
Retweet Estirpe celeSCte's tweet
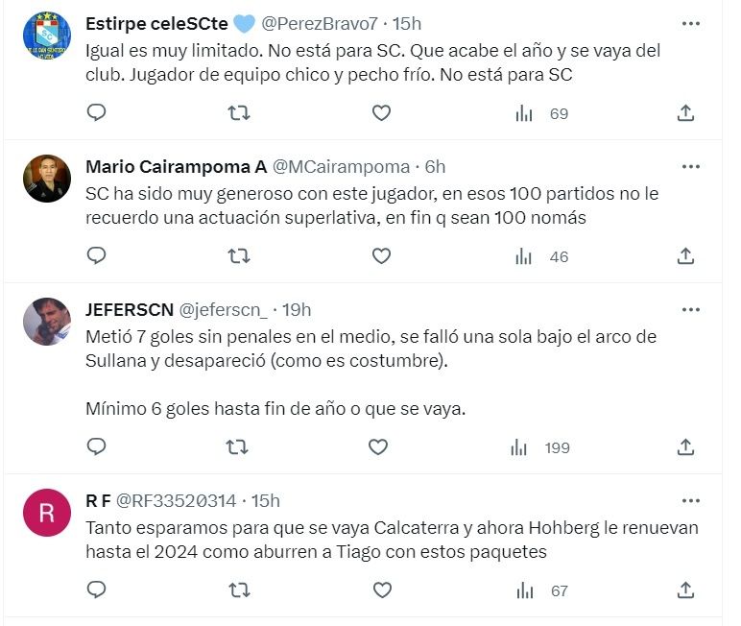238,113
